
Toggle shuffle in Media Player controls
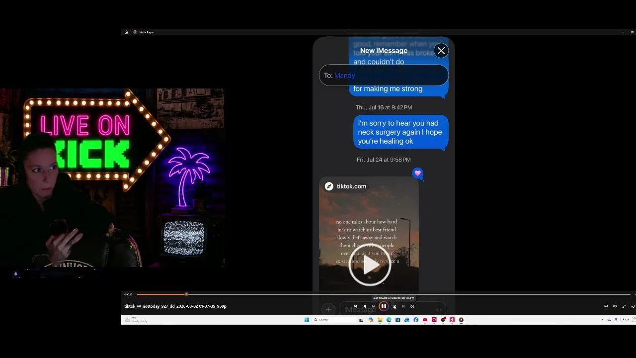(355, 306)
